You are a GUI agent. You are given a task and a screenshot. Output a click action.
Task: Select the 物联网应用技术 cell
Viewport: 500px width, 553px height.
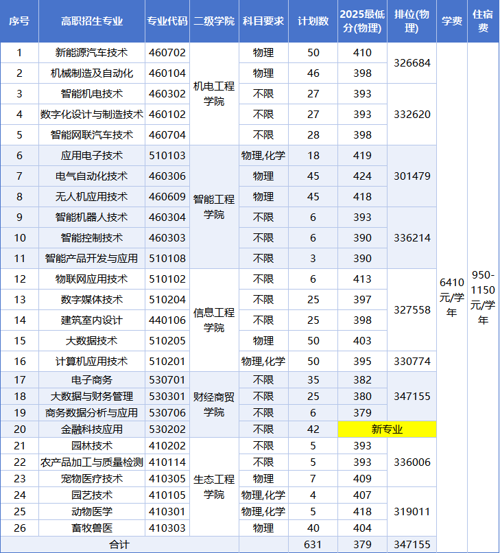tap(92, 279)
